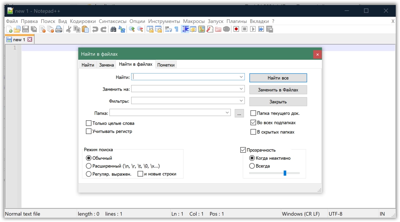Click the Zoom In magnifier icon
Screen dimensions: 400x222
click(x=132, y=29)
